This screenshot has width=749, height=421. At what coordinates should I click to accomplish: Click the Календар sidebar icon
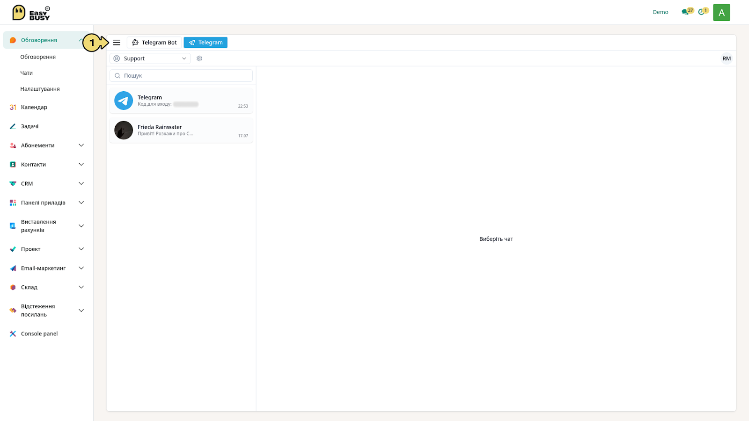point(13,107)
